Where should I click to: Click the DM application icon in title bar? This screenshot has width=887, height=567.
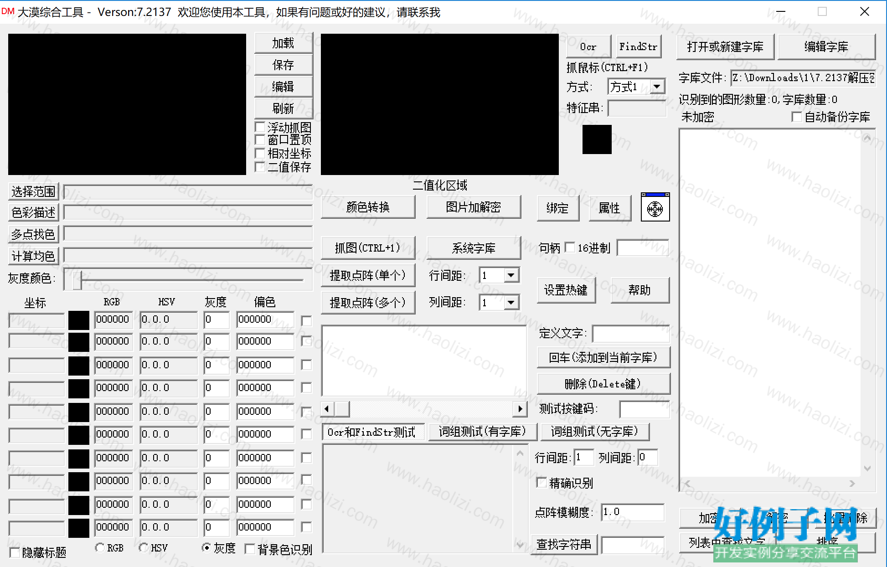coord(8,11)
